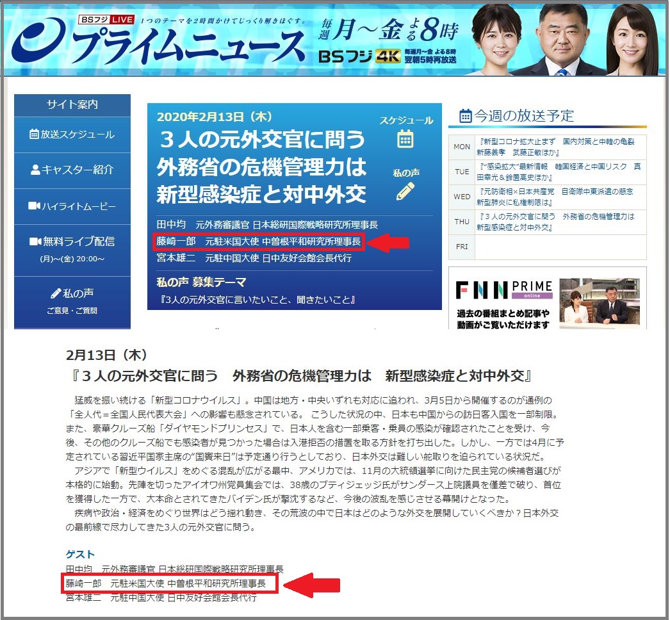670x620 pixels.
Task: Open 私の声 ご意見・ご質問 sidebar item
Action: point(72,302)
